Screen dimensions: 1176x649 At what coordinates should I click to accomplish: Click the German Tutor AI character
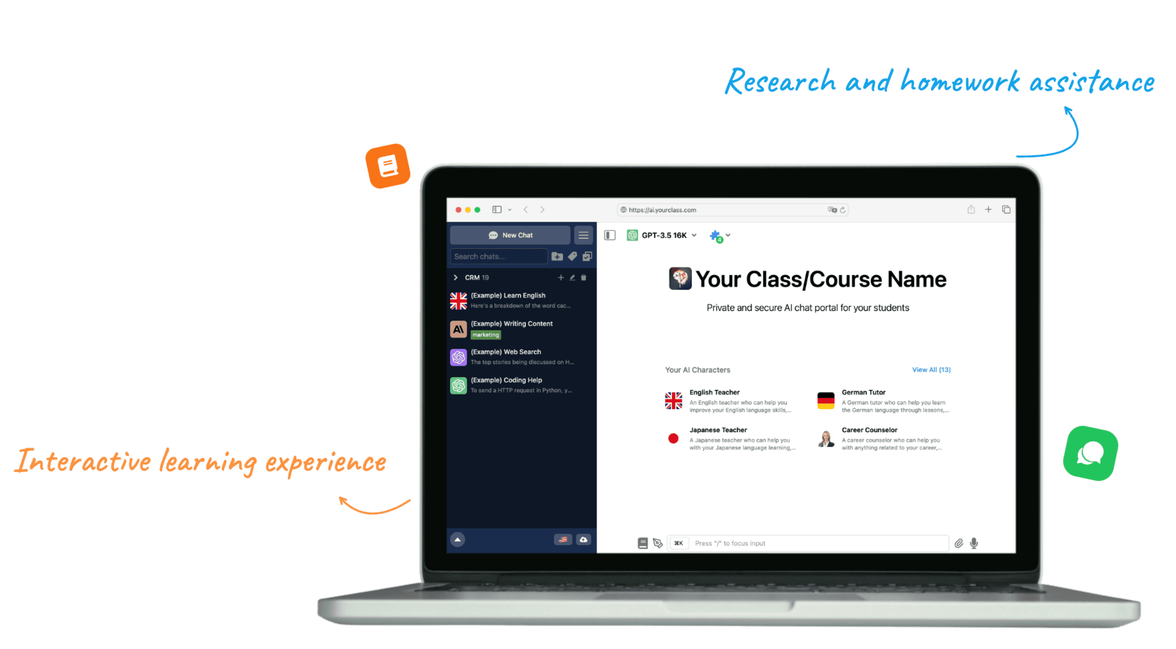coord(879,400)
